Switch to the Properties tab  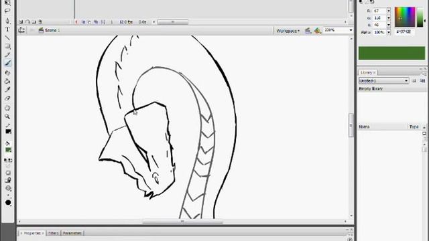tap(32, 233)
